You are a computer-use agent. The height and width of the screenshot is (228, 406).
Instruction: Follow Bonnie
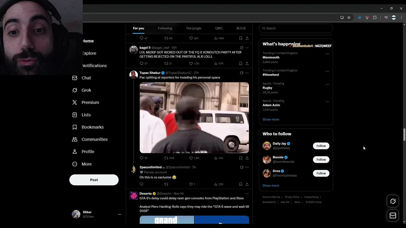[321, 160]
